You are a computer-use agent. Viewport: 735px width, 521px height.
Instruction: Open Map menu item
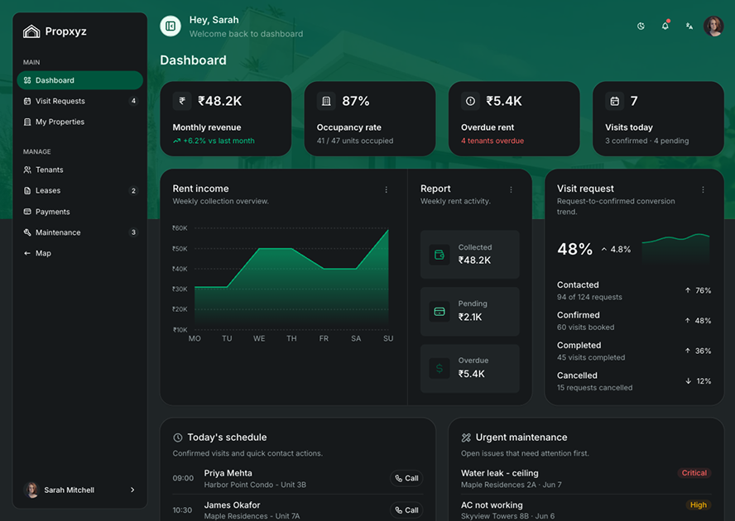tap(80, 253)
